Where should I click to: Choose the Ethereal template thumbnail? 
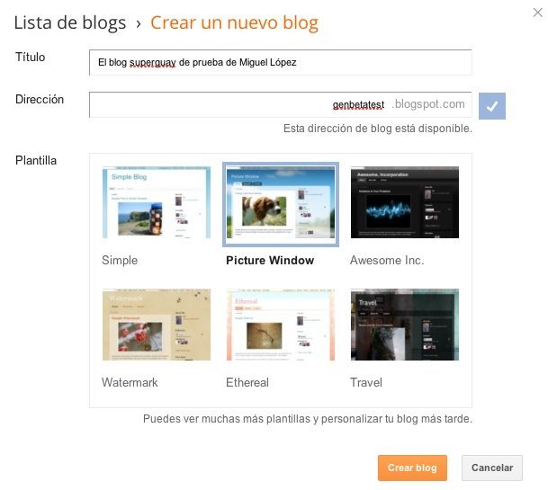click(x=281, y=325)
